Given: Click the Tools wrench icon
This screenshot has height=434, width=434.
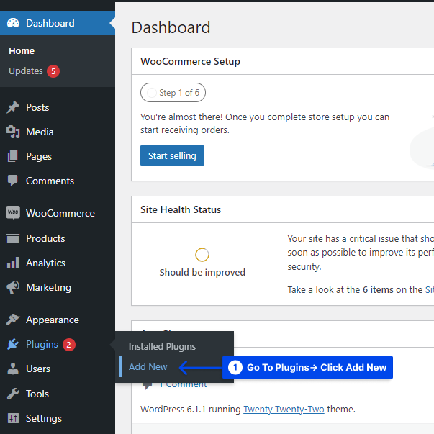Looking at the screenshot, I should [x=13, y=394].
